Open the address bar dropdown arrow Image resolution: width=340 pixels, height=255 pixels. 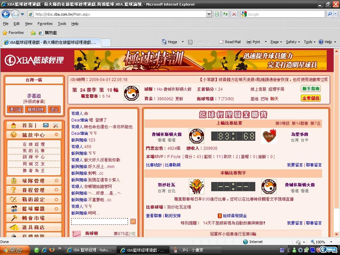point(209,14)
